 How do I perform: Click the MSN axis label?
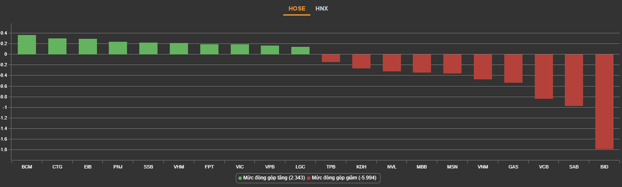tap(452, 167)
